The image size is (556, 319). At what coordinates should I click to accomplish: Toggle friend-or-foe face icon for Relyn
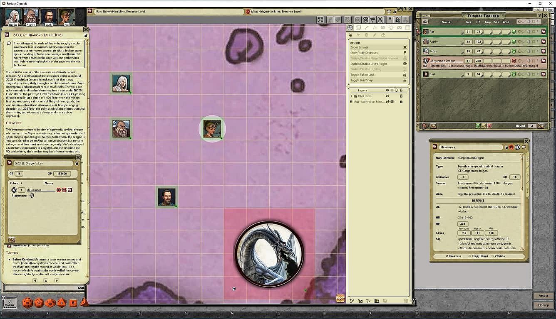tap(514, 51)
